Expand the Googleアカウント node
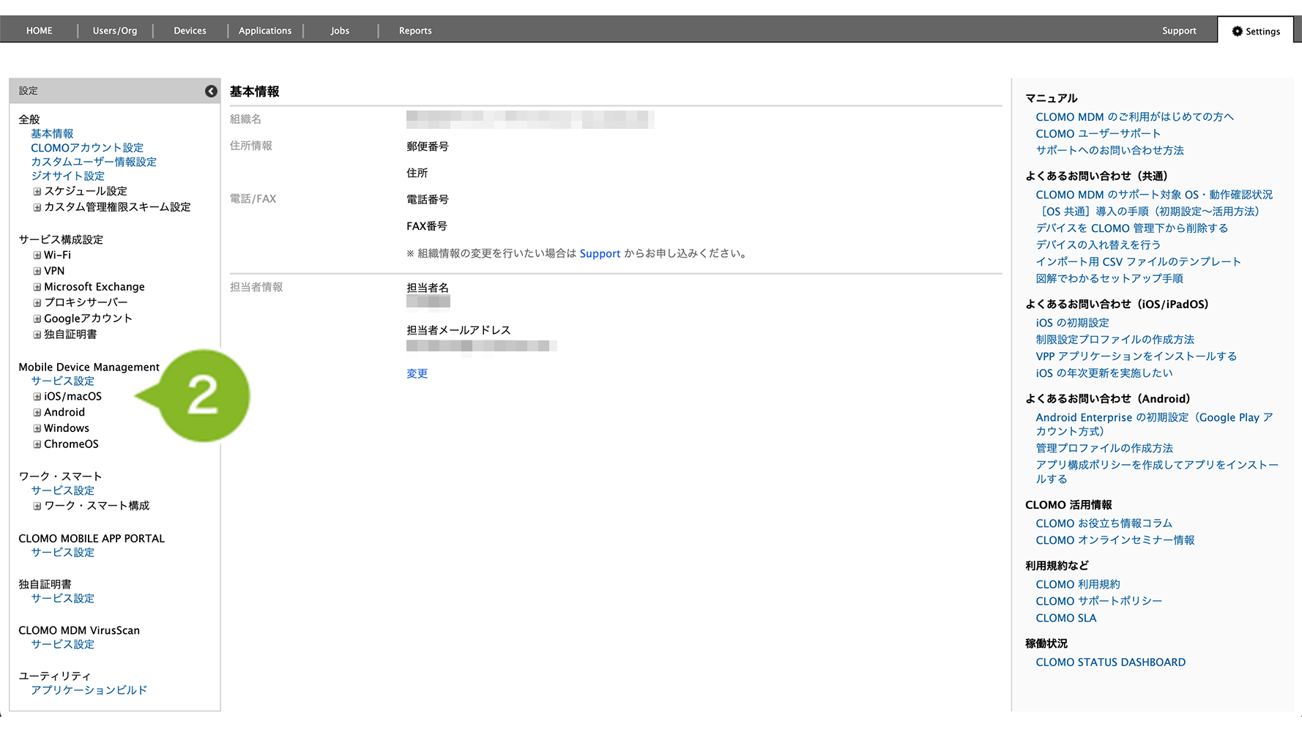 click(x=37, y=319)
